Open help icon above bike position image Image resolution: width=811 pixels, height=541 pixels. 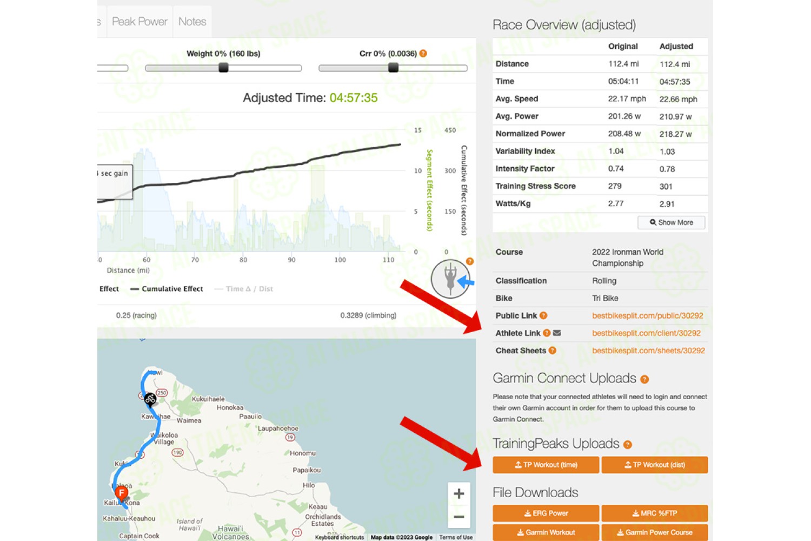coord(470,261)
